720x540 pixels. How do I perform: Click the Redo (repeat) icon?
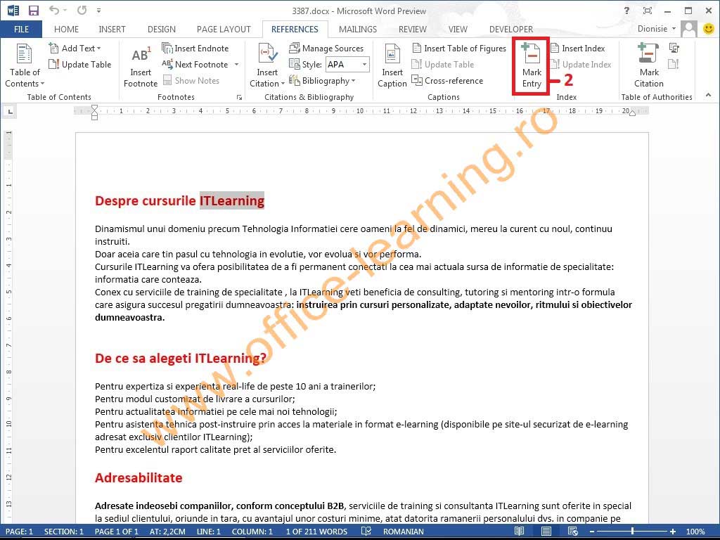pyautogui.click(x=82, y=10)
